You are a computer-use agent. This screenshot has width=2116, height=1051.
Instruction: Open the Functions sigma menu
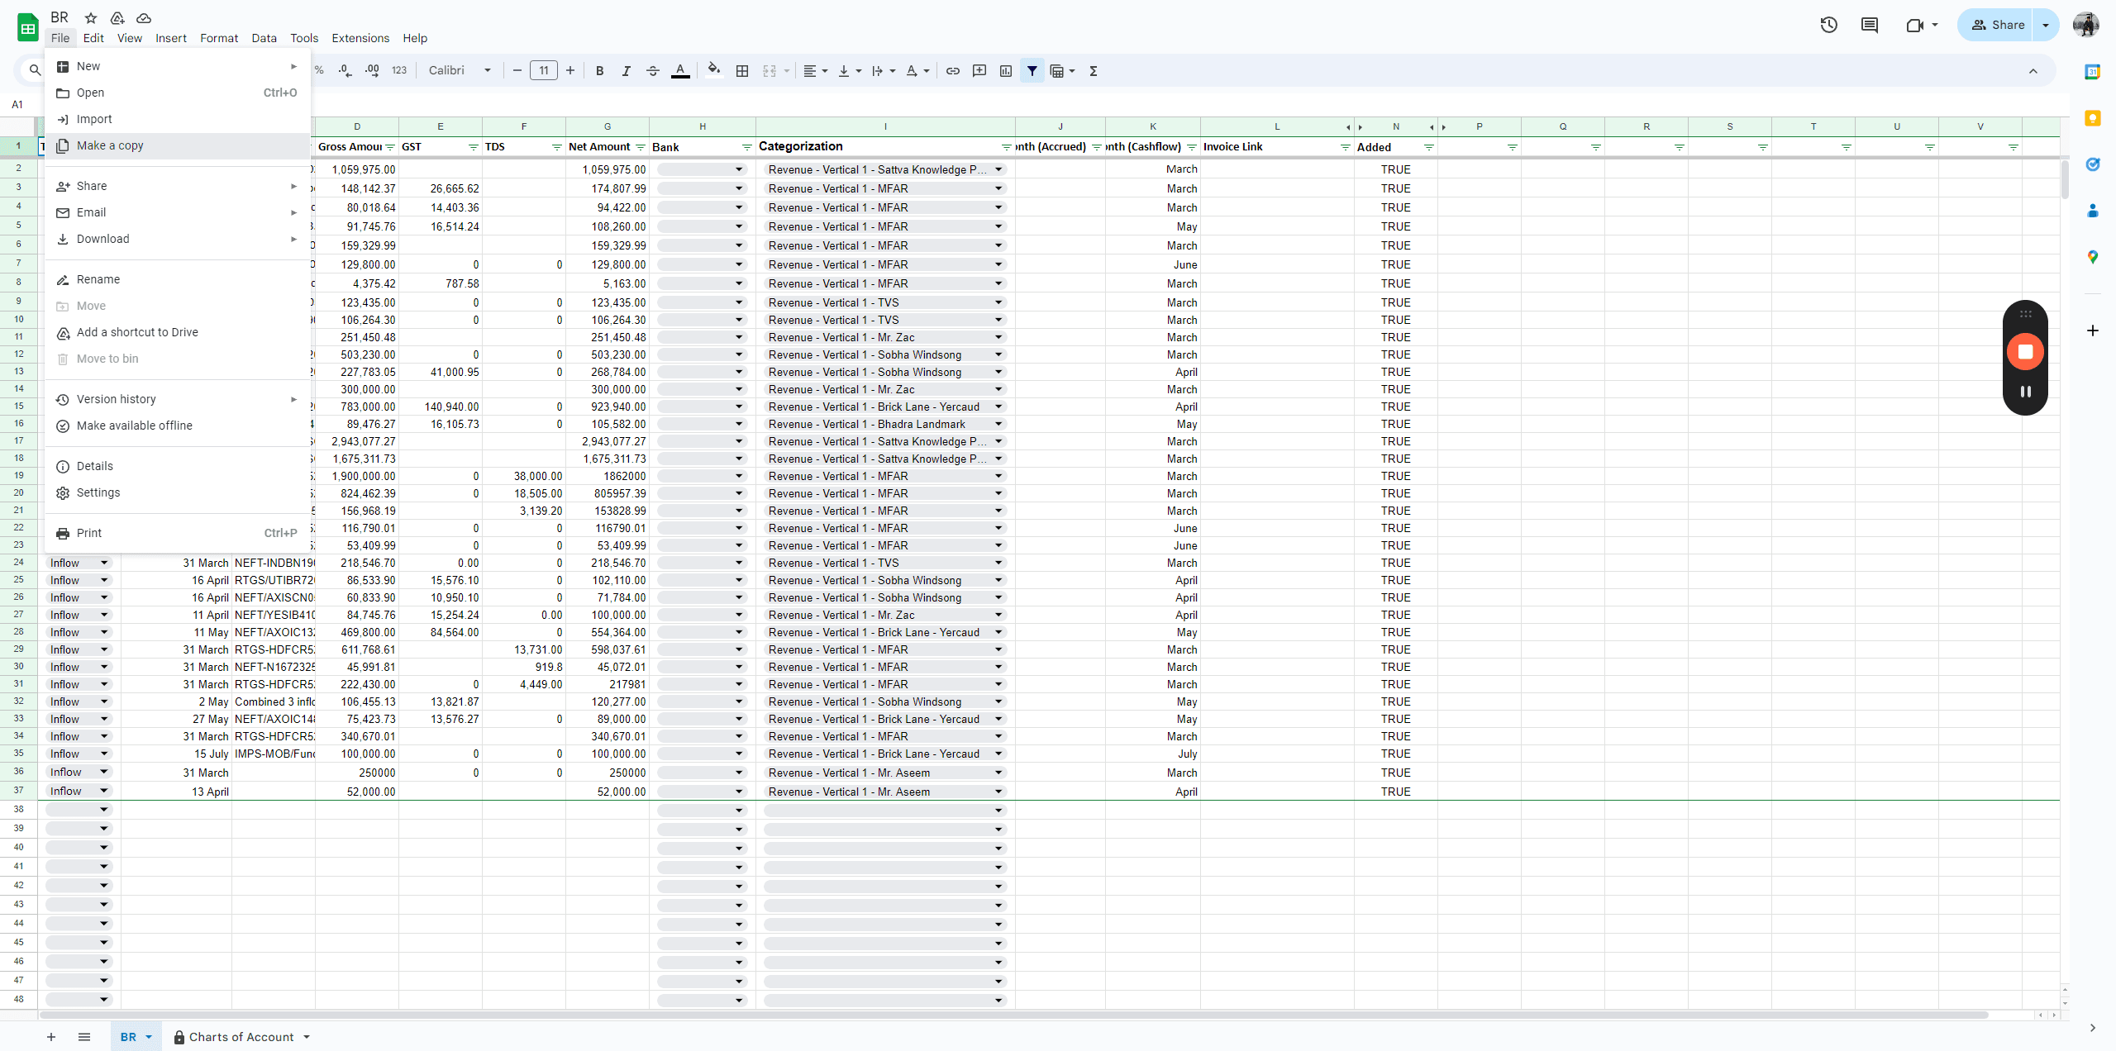(x=1093, y=71)
